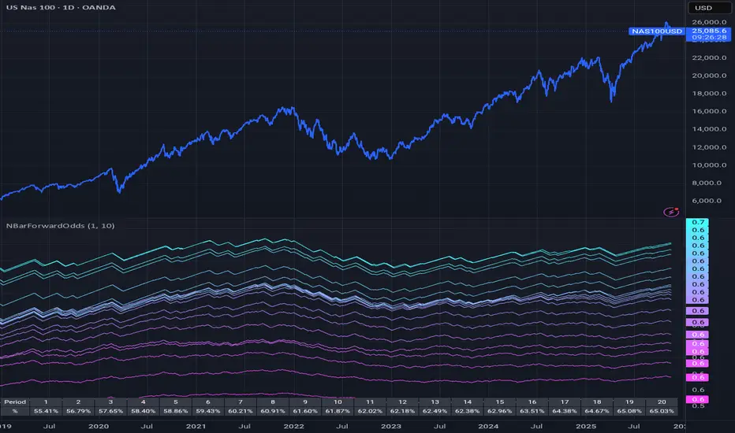Click the 12,000.0 price axis label
The height and width of the screenshot is (433, 735).
coord(709,147)
